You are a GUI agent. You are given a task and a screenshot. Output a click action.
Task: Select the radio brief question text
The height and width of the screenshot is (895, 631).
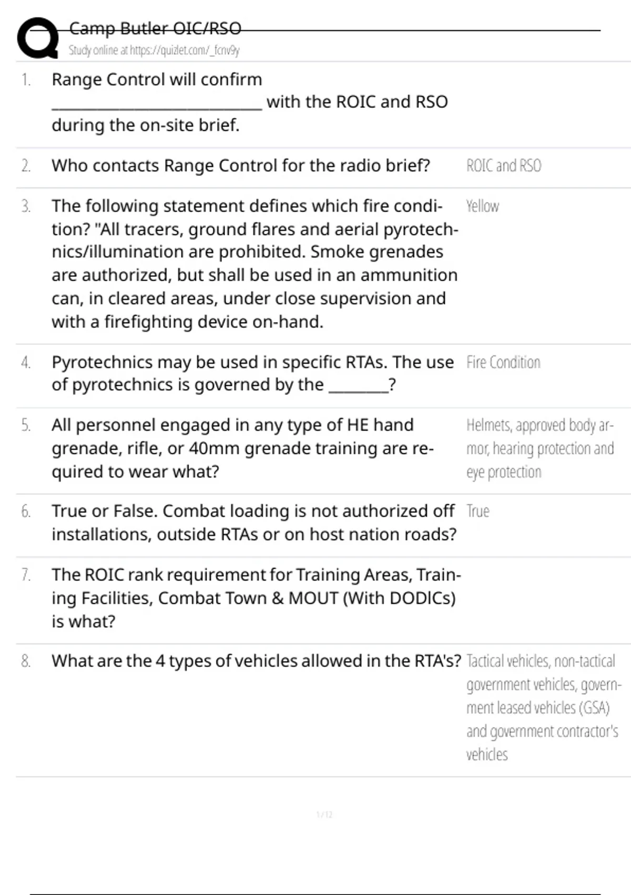click(x=240, y=166)
